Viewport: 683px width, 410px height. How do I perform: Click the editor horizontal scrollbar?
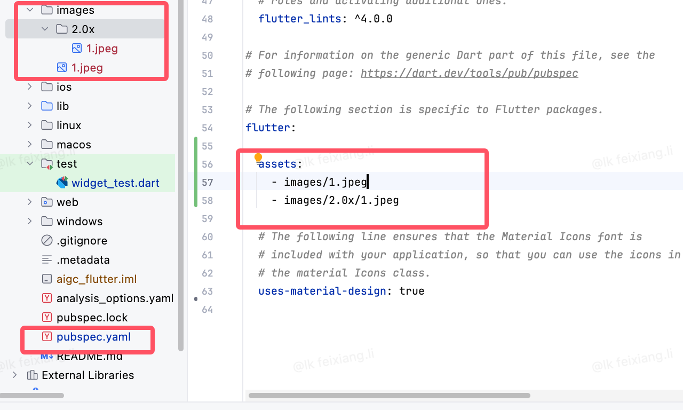390,396
